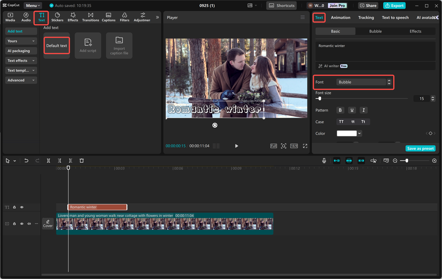Select the record voiceover microphone icon
Image resolution: width=442 pixels, height=279 pixels.
tap(324, 160)
